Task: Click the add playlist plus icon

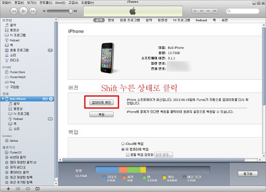Action: (x=8, y=189)
